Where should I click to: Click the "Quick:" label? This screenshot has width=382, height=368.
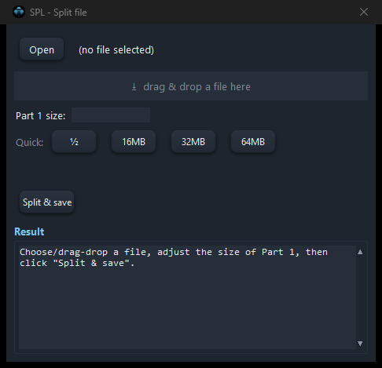(30, 142)
